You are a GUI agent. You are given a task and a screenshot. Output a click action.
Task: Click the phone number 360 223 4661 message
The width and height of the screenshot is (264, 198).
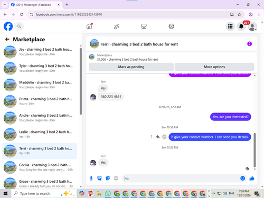tap(111, 97)
